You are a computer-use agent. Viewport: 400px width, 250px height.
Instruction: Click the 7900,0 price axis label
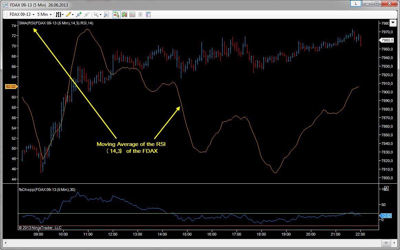[x=387, y=92]
